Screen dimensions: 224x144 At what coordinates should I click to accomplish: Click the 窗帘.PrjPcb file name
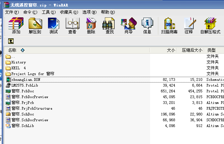click(23, 103)
